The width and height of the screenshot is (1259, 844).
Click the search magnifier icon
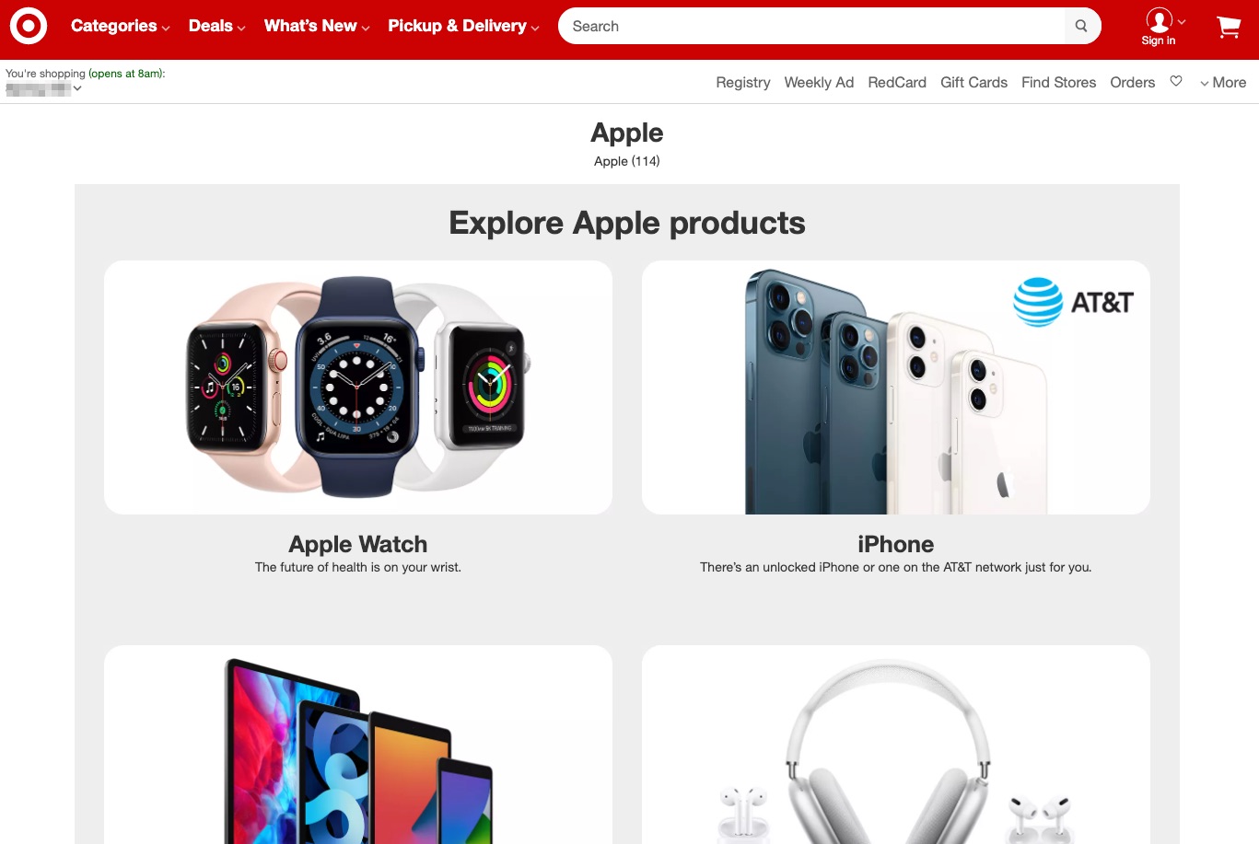tap(1081, 26)
